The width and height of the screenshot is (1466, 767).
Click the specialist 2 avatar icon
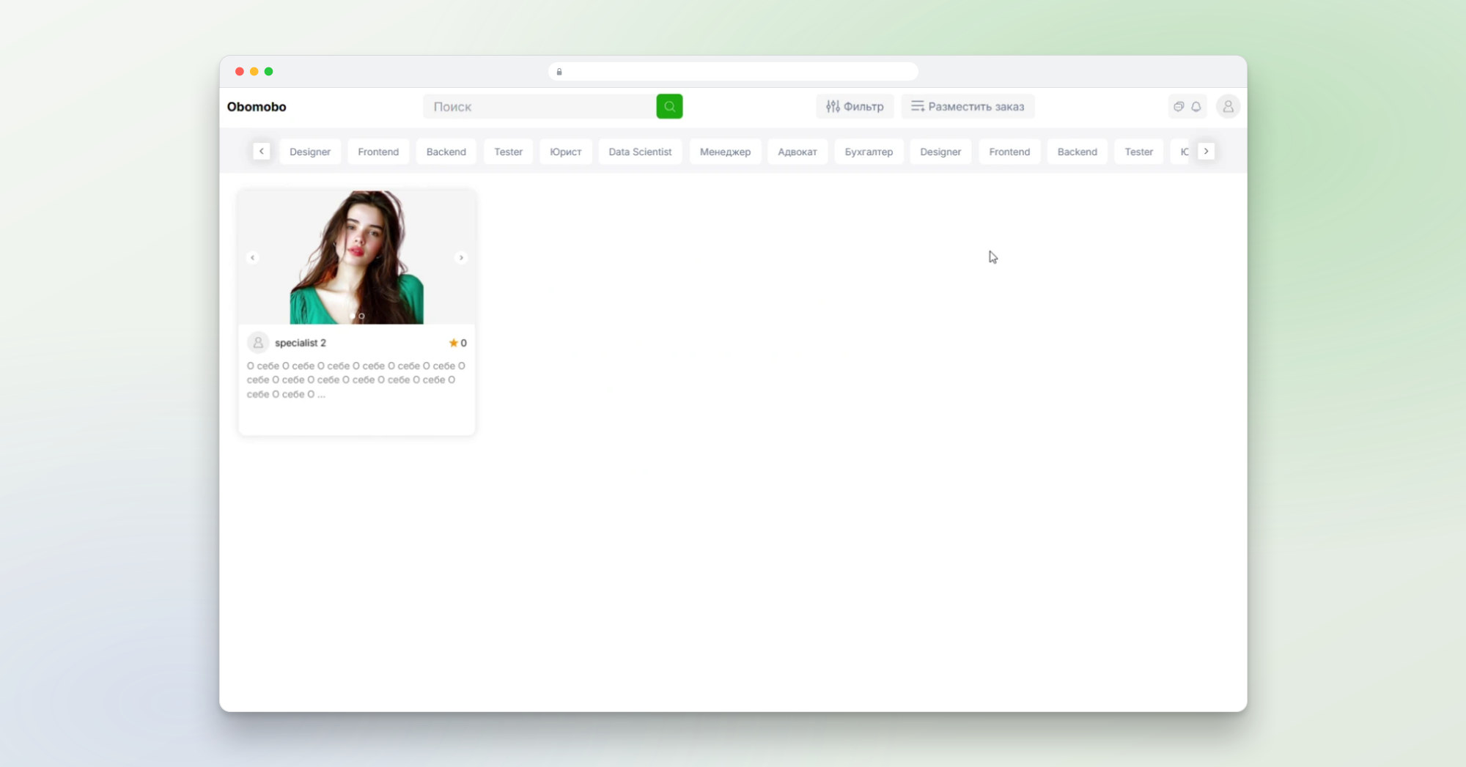(x=258, y=343)
